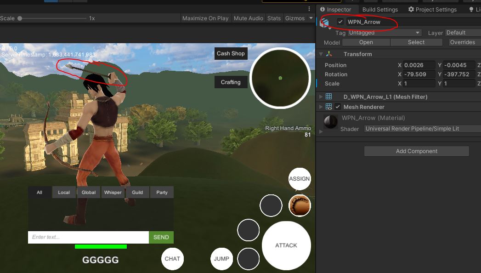Click the Mesh Renderer component icon
The width and height of the screenshot is (481, 273).
point(328,107)
